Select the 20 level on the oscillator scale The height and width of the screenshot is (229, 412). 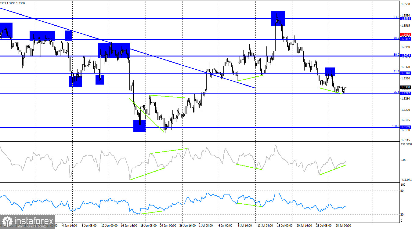403,214
